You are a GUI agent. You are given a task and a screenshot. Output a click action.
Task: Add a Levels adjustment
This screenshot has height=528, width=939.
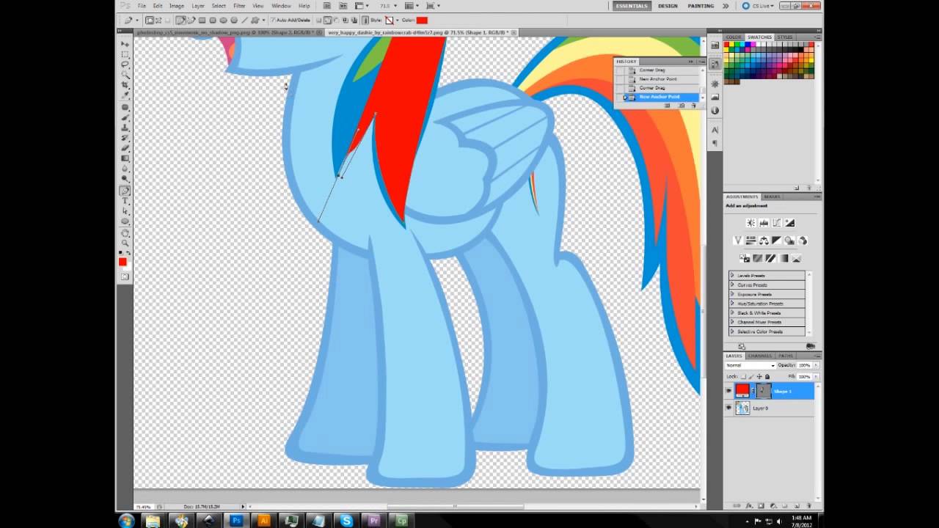pyautogui.click(x=764, y=222)
